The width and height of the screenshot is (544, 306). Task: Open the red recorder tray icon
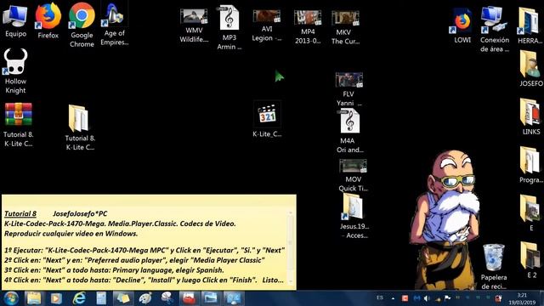click(405, 298)
